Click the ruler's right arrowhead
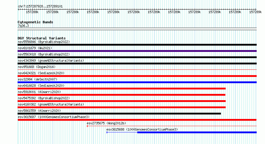Screen dimensions: 265x144 point(255,10)
